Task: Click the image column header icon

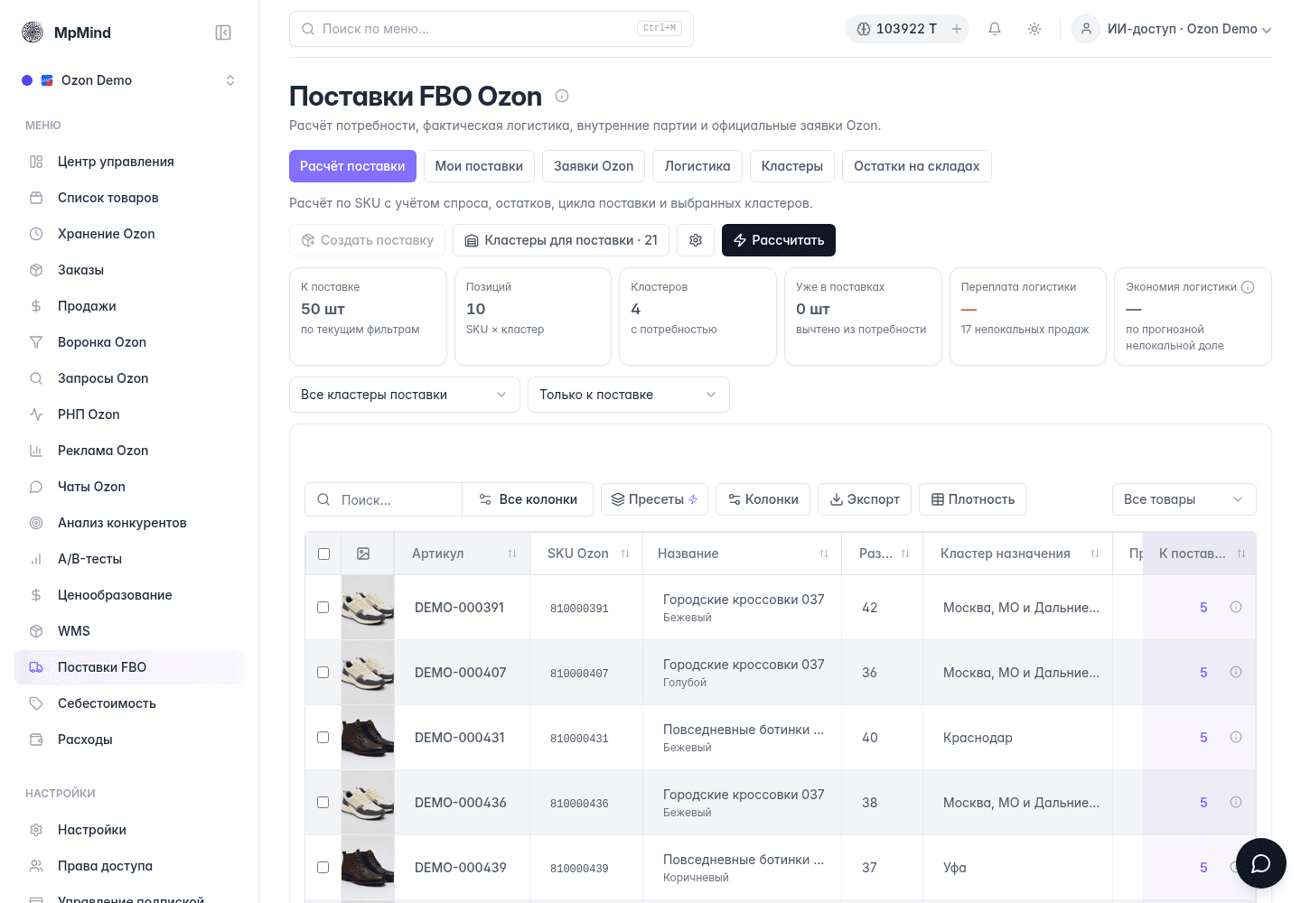Action: coord(363,554)
